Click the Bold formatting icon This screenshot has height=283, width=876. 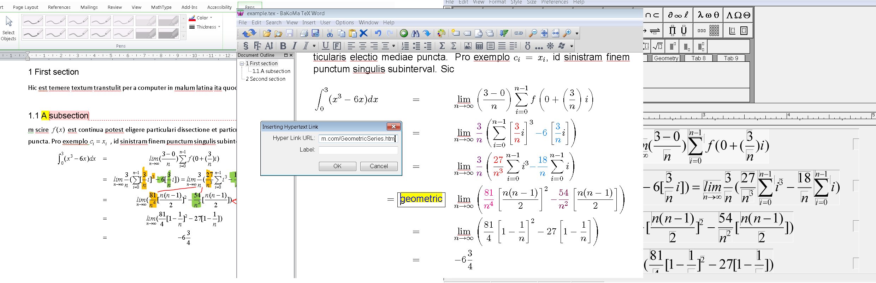(x=283, y=46)
